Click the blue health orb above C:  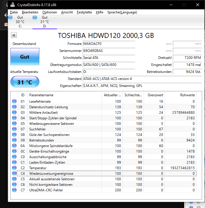click(x=10, y=18)
